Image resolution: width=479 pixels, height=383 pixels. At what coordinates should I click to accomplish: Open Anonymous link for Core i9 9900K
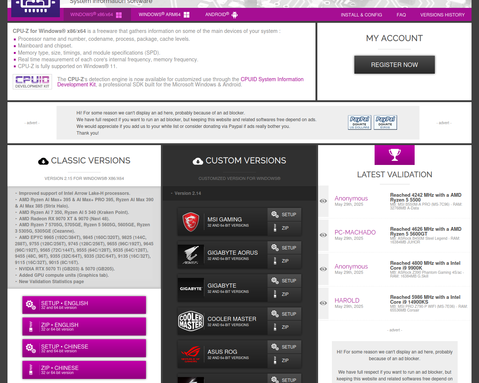[351, 266]
